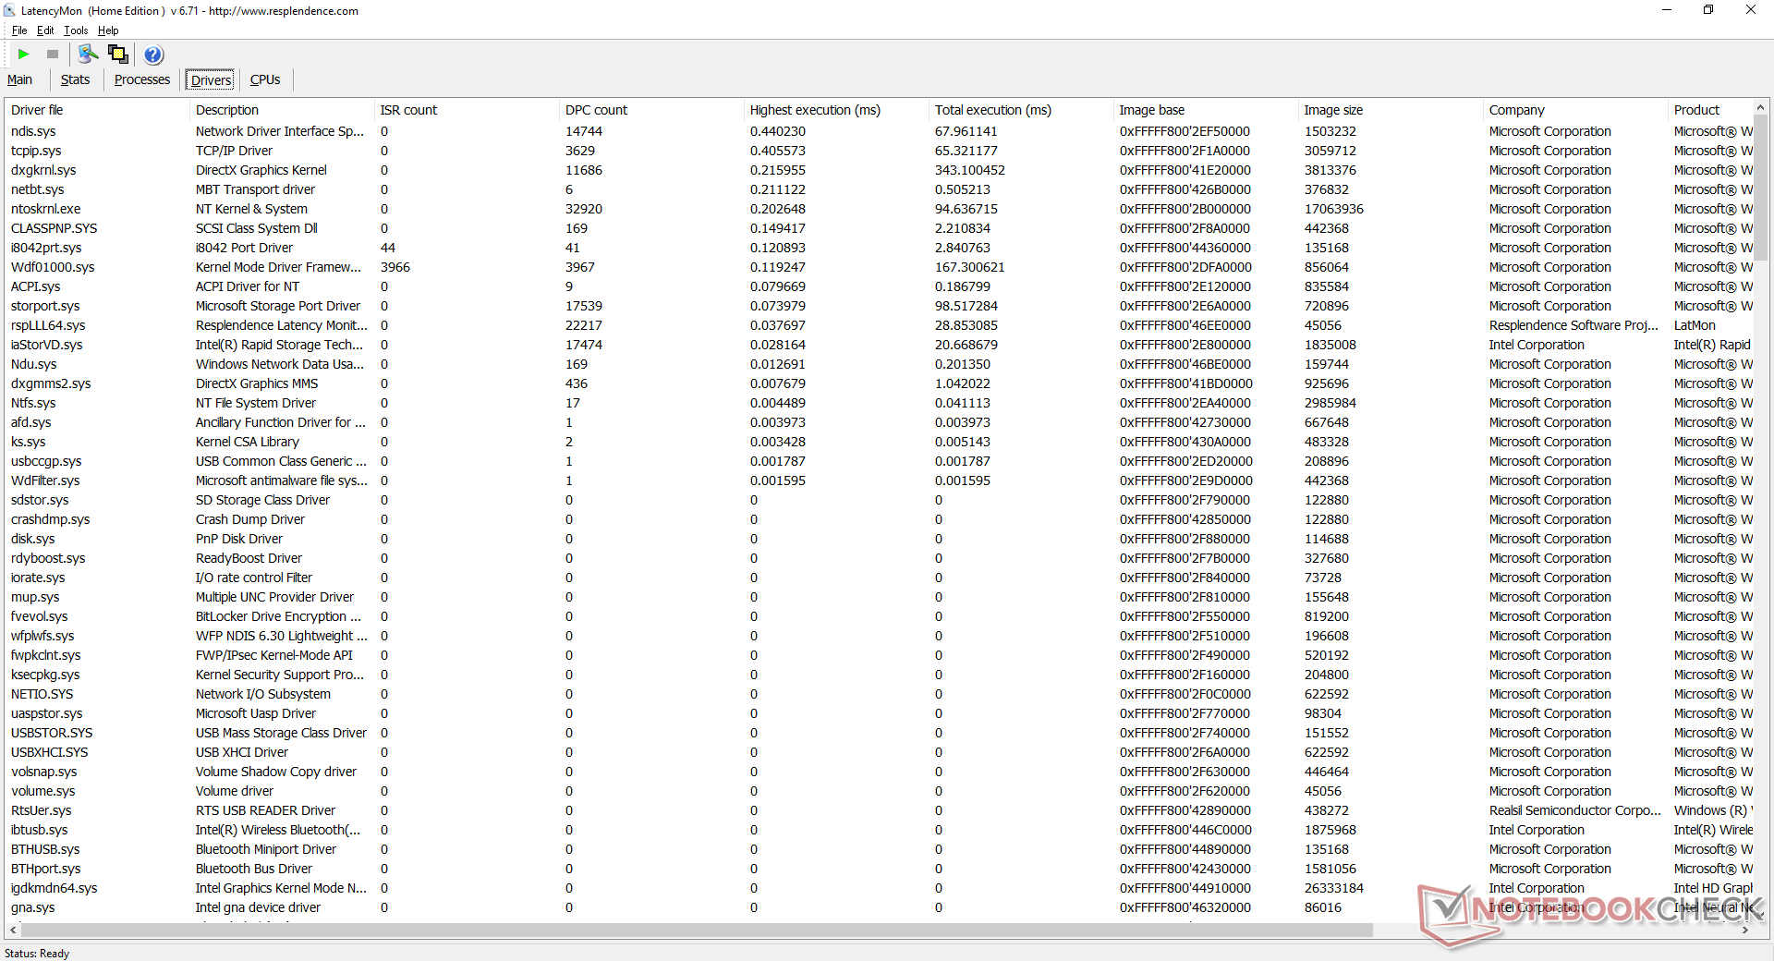Image resolution: width=1774 pixels, height=961 pixels.
Task: Open the options wrench icon in toolbar
Action: [x=89, y=55]
